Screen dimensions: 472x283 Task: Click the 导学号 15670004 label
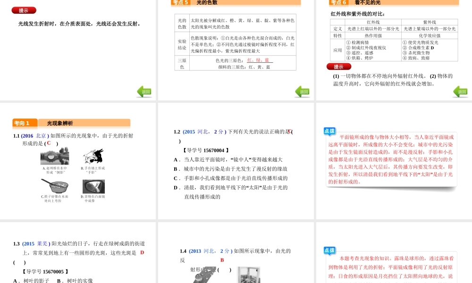click(206, 150)
